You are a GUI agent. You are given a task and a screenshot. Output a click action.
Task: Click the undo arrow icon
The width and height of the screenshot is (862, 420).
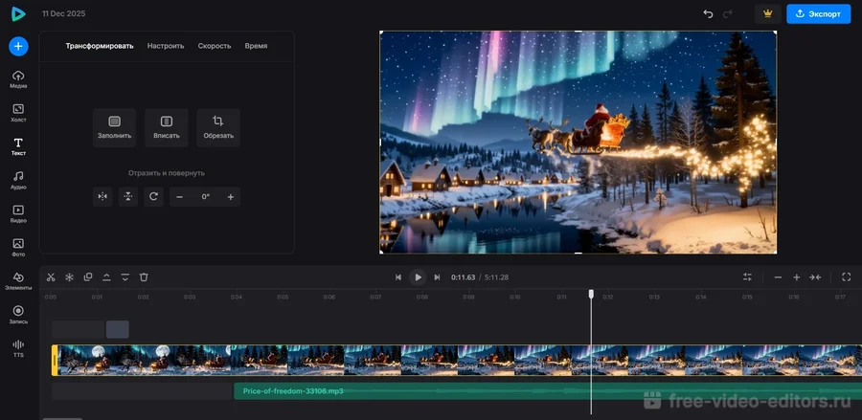tap(708, 13)
